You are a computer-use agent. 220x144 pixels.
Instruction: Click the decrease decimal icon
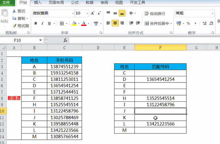coord(211,23)
